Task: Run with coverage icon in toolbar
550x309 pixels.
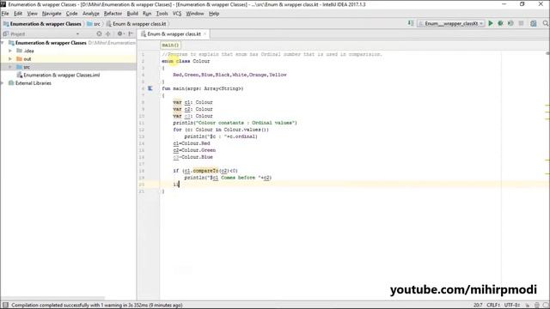Action: (510, 23)
